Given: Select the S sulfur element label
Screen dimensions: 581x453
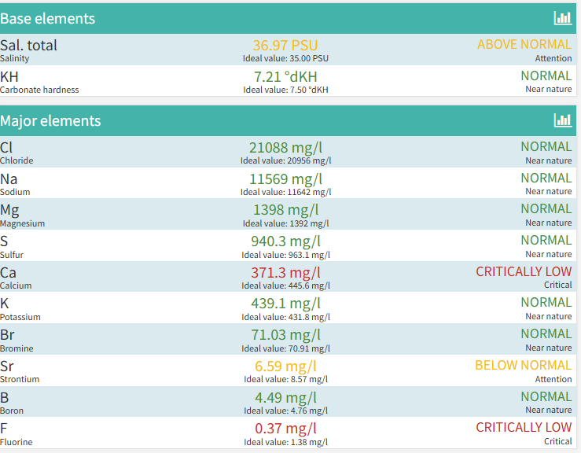Looking at the screenshot, I should [4, 241].
